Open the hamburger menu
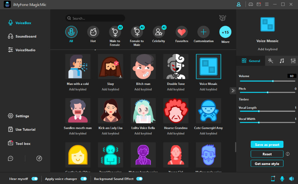 tap(267, 4)
